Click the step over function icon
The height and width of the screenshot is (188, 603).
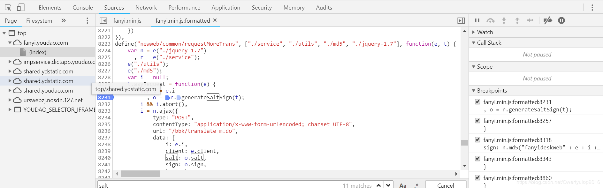tap(490, 20)
